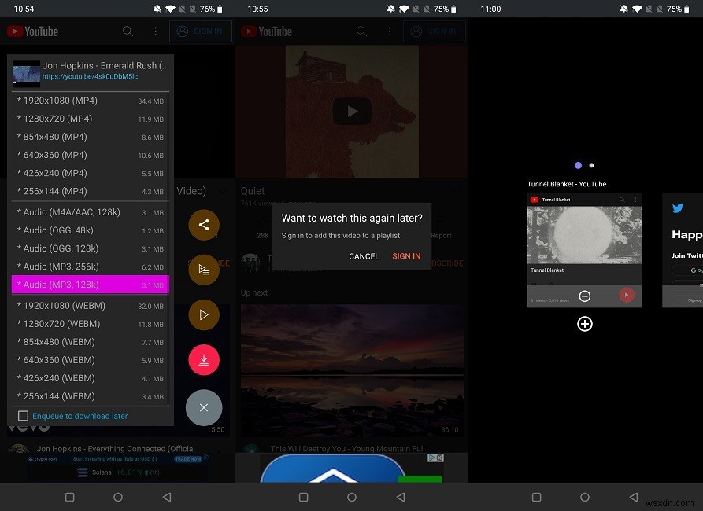Open YouTube search with the magnifier icon

click(128, 31)
